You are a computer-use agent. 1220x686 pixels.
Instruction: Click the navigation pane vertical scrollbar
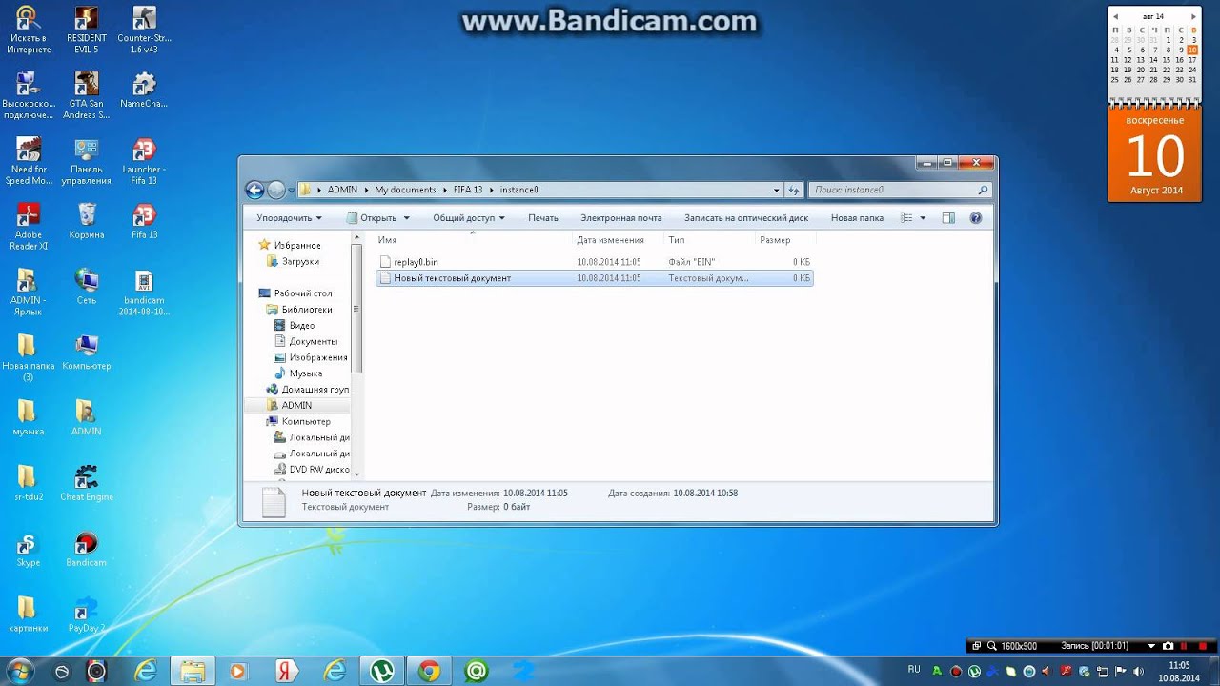(357, 307)
